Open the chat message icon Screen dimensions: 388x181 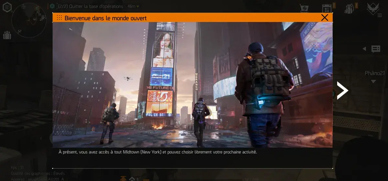pyautogui.click(x=376, y=49)
